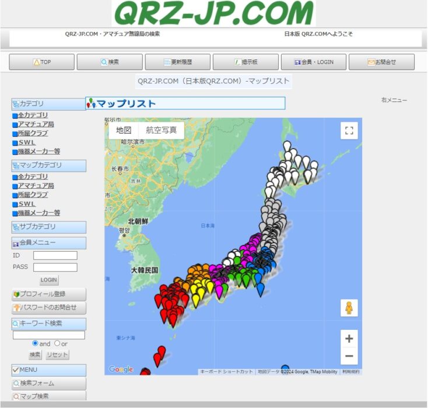428x408 pixels.
Task: Switch map to 航空写真 view
Action: [161, 131]
